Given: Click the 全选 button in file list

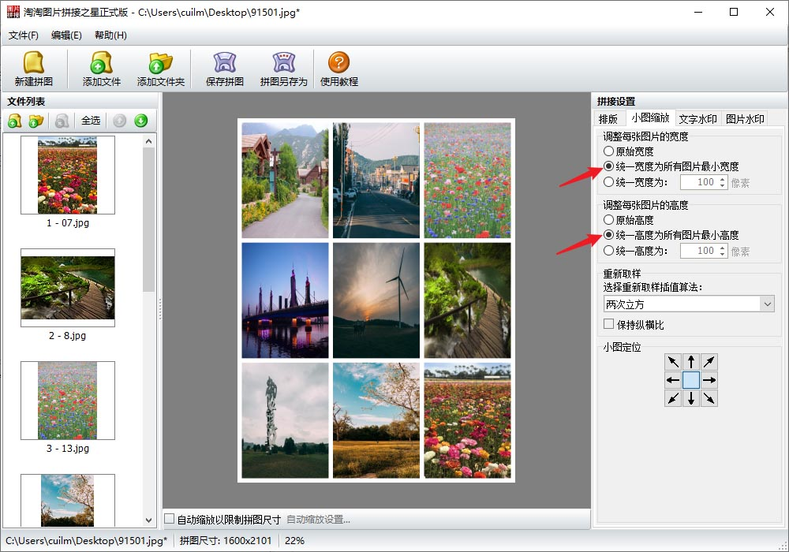Looking at the screenshot, I should (x=91, y=121).
